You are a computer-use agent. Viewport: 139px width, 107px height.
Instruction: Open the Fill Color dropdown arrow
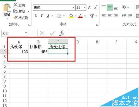click(x=76, y=16)
